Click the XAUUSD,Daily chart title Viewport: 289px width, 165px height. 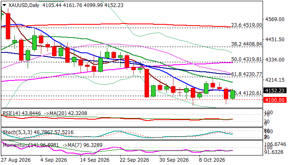(24, 5)
